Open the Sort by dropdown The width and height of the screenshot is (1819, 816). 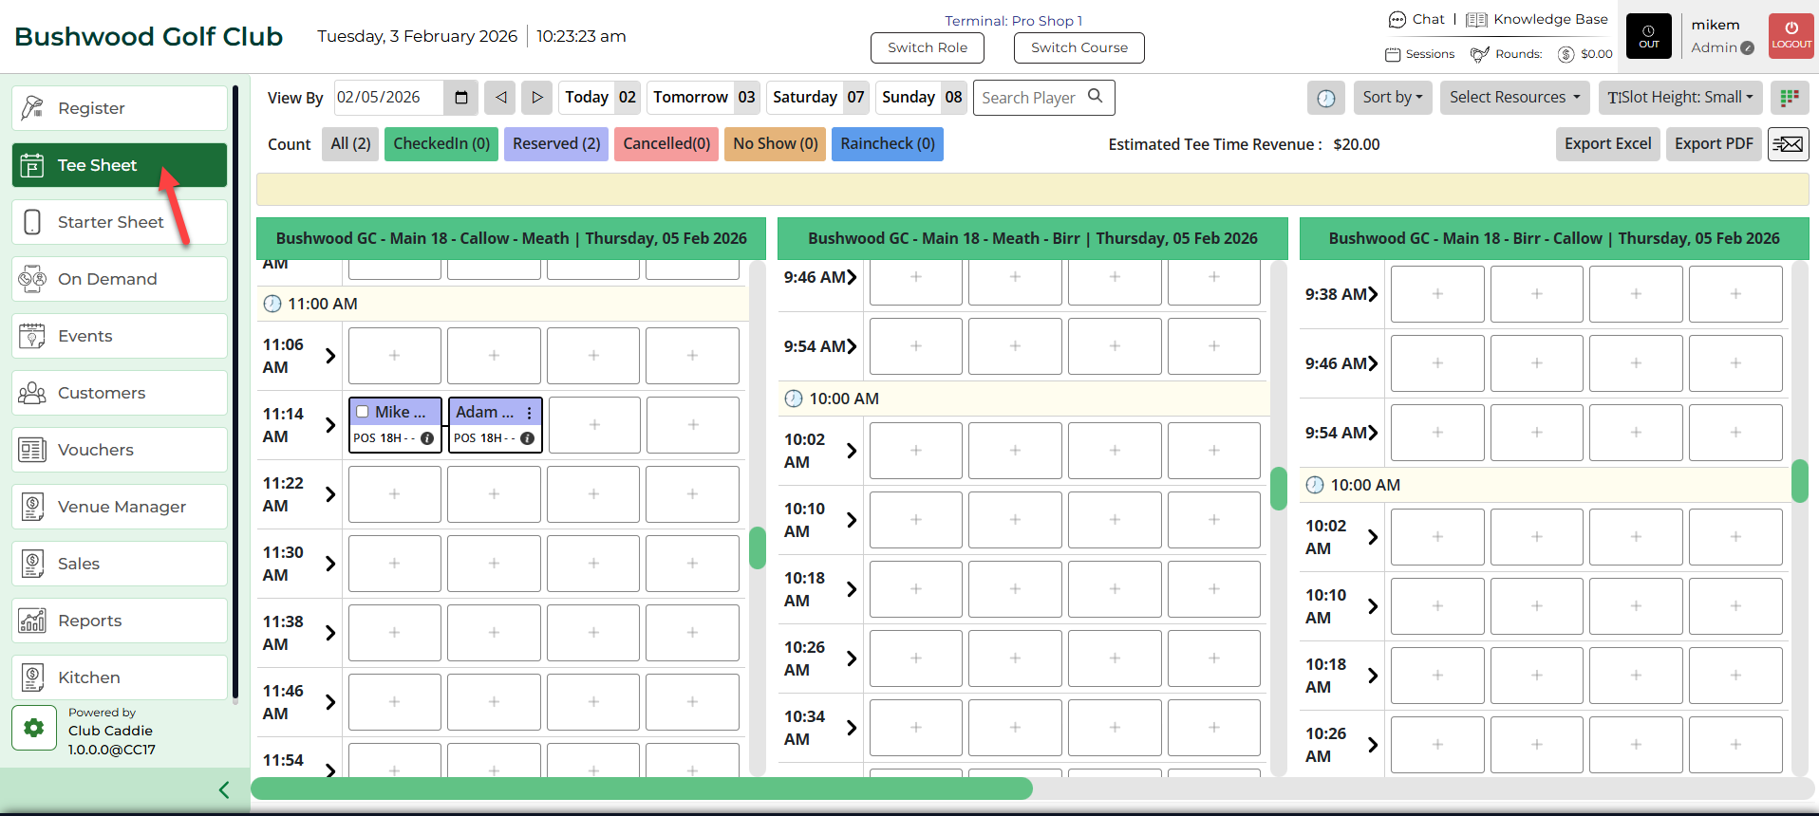point(1393,98)
